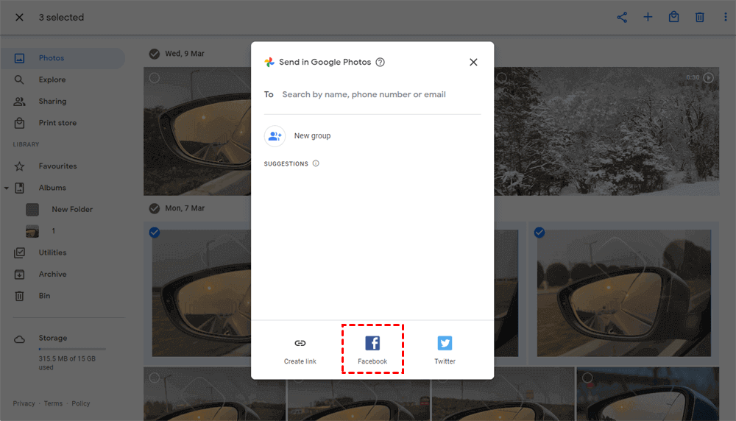Delete selected photos with the top bar trash icon
This screenshot has height=421, width=736.
699,18
